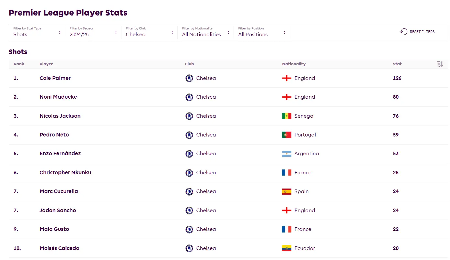This screenshot has width=450, height=260.
Task: Click the Reset Filters button
Action: (417, 32)
